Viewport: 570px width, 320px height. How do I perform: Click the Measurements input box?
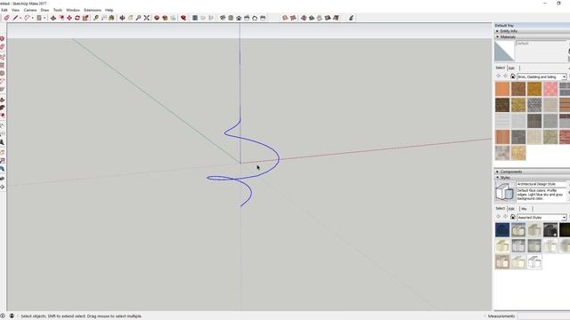click(544, 316)
